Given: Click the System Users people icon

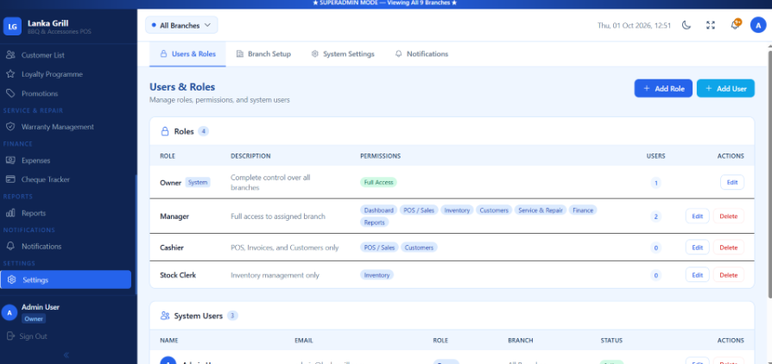Looking at the screenshot, I should pyautogui.click(x=165, y=316).
